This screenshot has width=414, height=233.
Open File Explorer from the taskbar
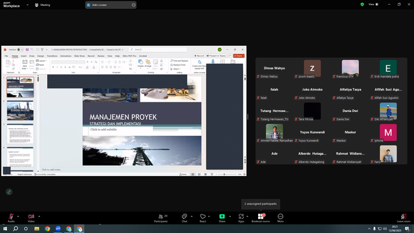(37, 228)
